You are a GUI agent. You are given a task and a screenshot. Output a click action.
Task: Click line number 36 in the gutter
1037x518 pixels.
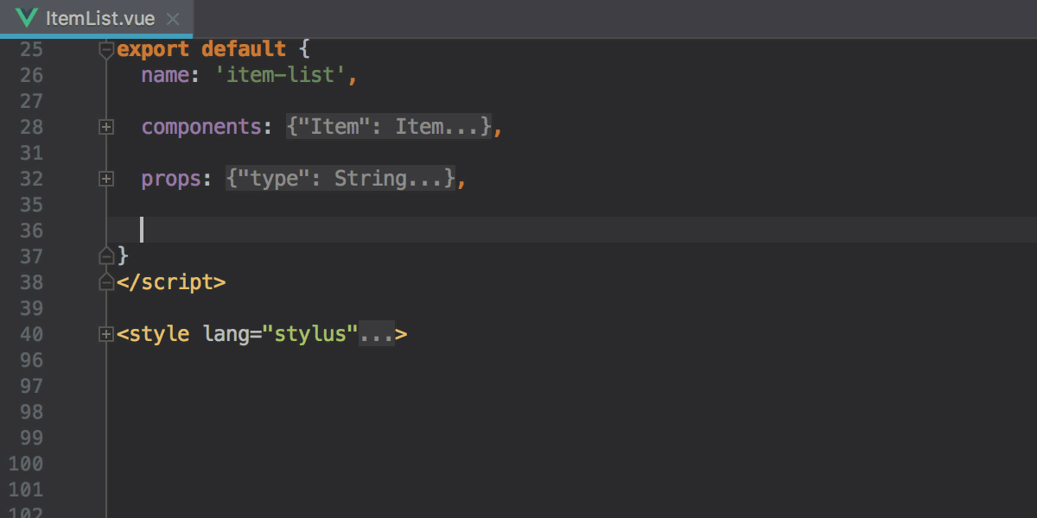click(x=31, y=230)
